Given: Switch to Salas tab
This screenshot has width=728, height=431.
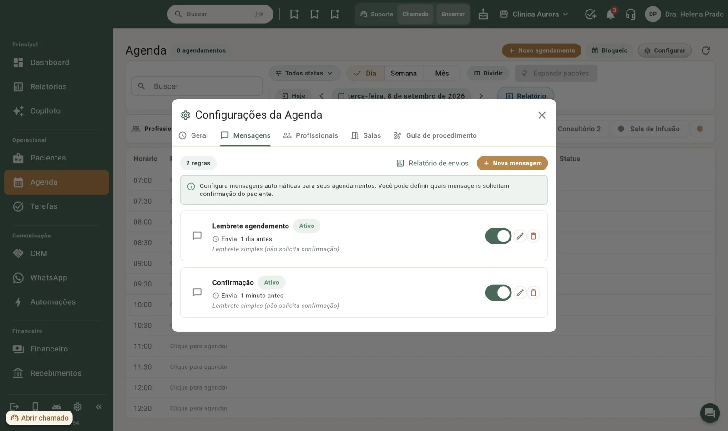Looking at the screenshot, I should pyautogui.click(x=366, y=135).
